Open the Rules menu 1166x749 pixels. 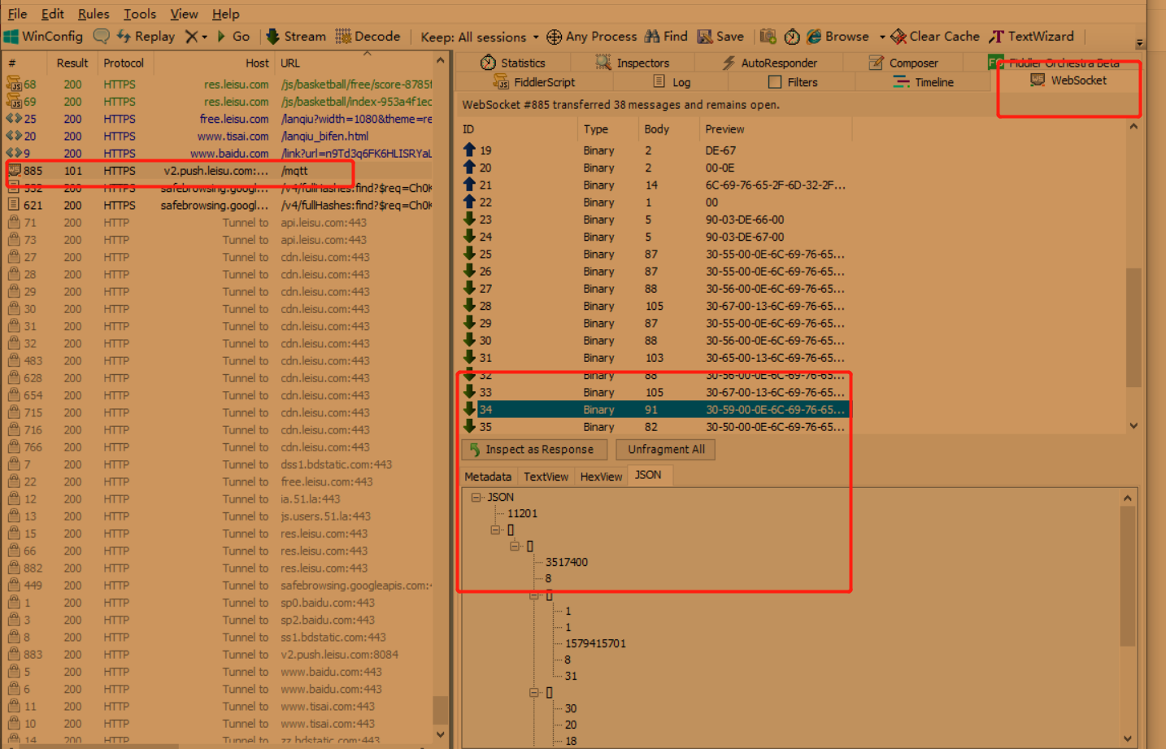tap(94, 14)
